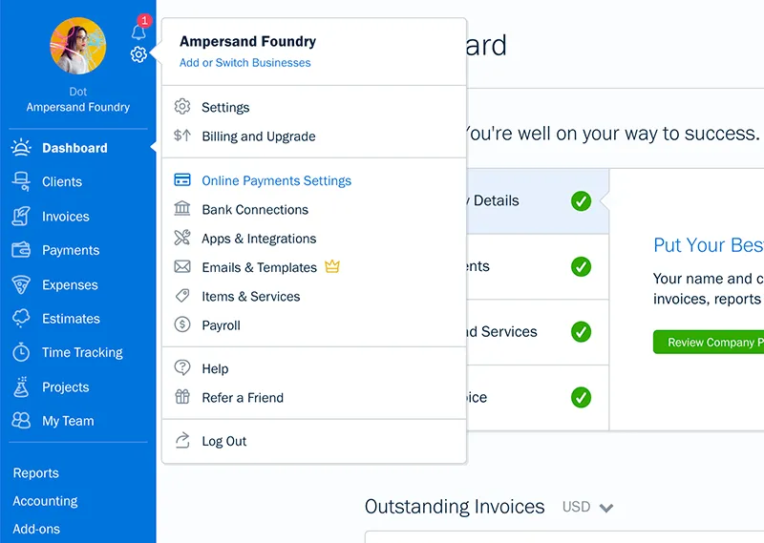Open Time Tracking in the sidebar

pyautogui.click(x=82, y=353)
